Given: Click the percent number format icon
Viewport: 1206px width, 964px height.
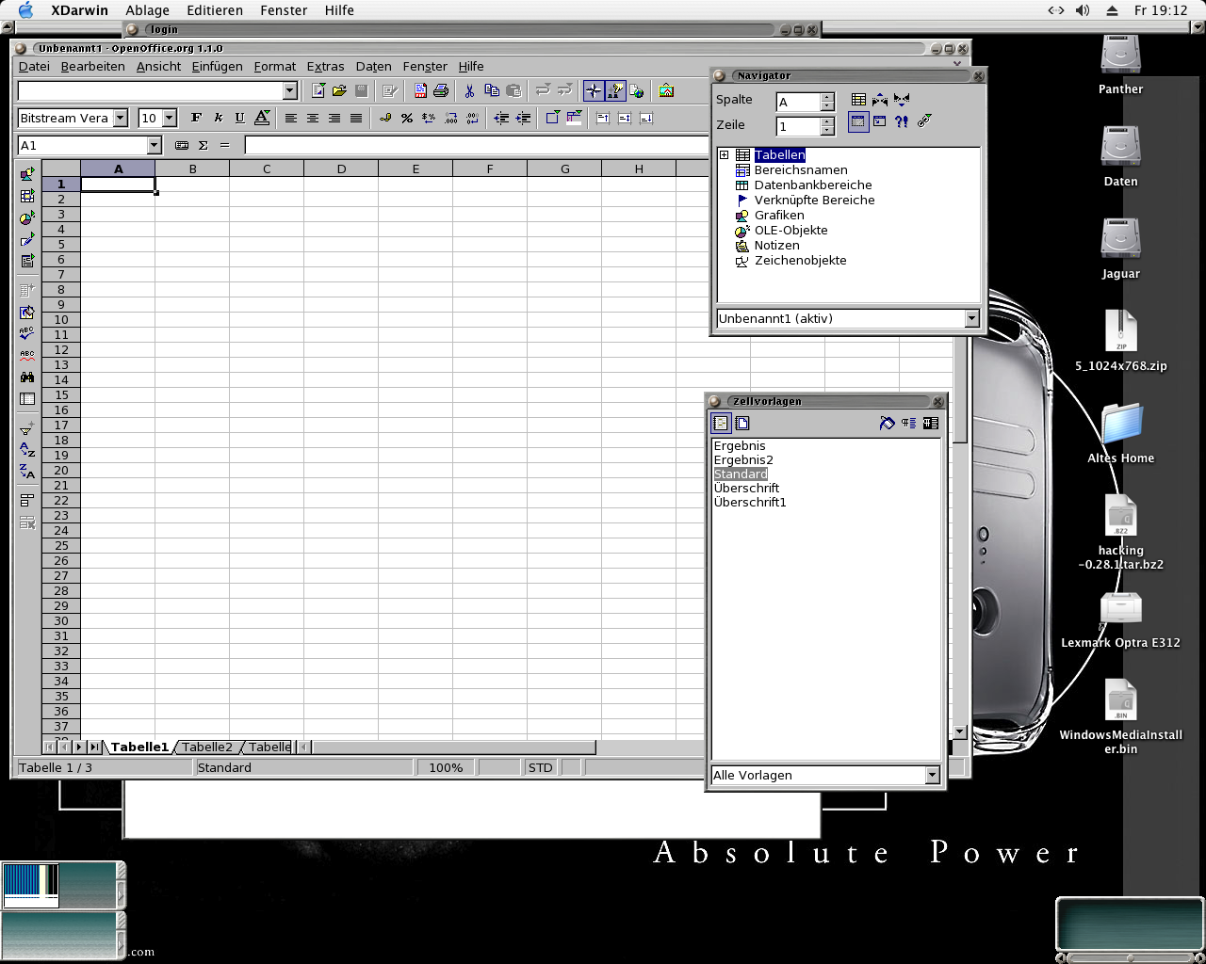Looking at the screenshot, I should click(406, 119).
